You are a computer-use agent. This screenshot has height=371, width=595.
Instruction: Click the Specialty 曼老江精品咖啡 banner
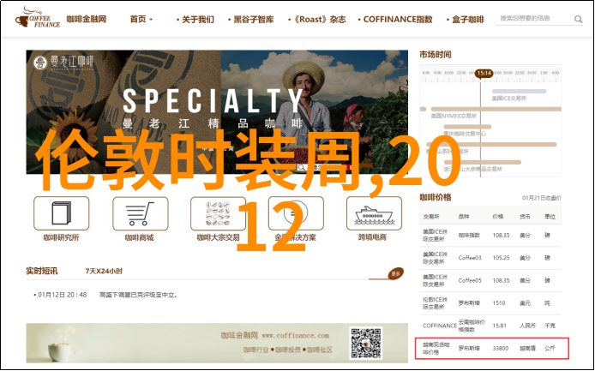tap(217, 112)
